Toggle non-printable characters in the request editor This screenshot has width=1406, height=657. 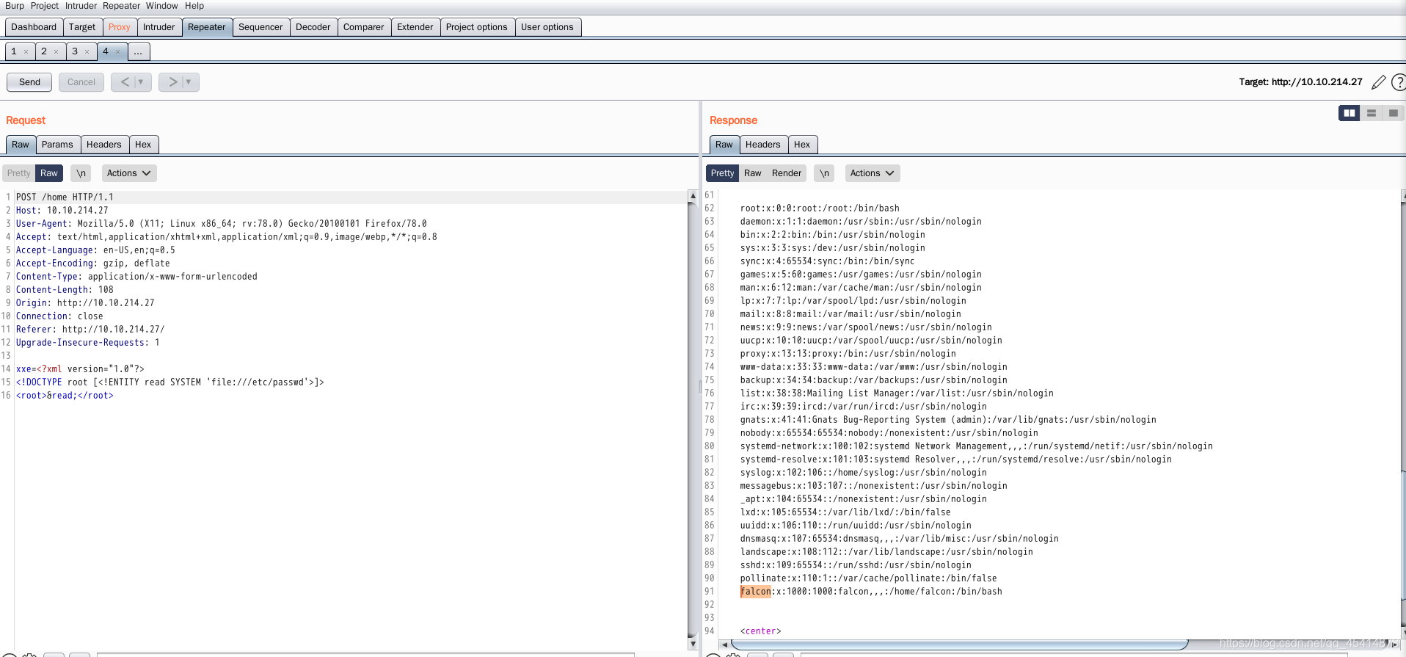[x=81, y=173]
